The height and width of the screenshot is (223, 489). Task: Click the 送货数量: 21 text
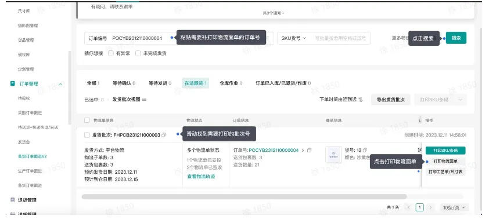[x=246, y=165]
